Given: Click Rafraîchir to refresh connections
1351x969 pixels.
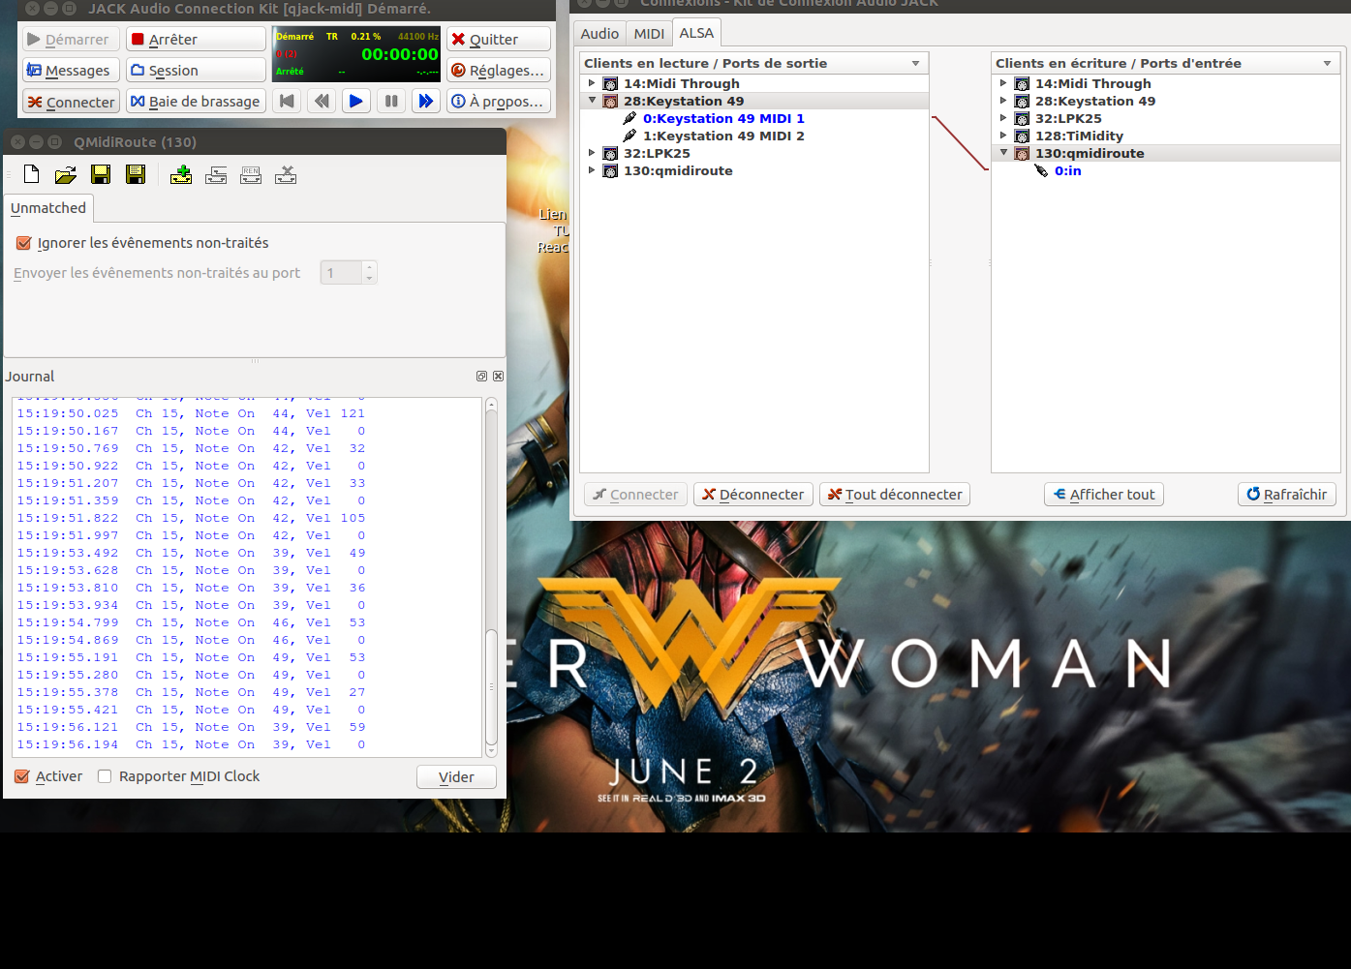Looking at the screenshot, I should pyautogui.click(x=1287, y=495).
